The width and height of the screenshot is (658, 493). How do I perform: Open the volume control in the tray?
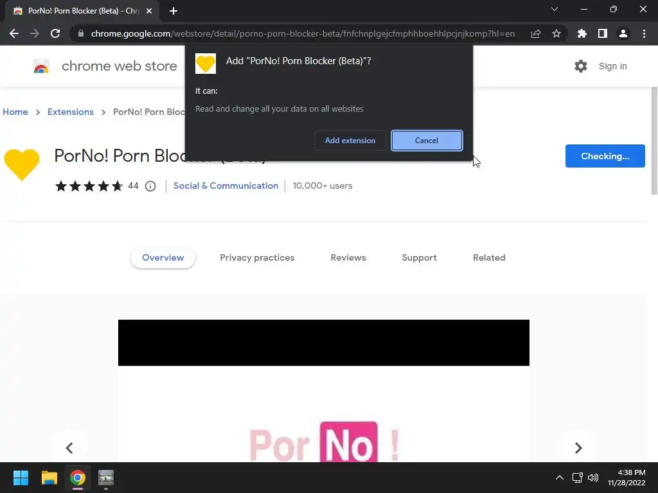point(593,478)
